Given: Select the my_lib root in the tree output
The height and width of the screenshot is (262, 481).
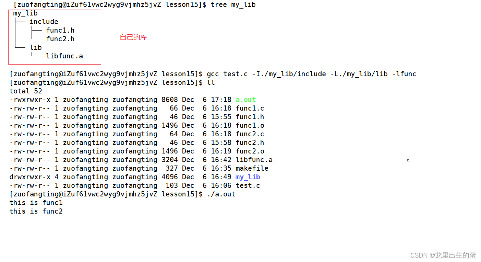Looking at the screenshot, I should [x=25, y=13].
